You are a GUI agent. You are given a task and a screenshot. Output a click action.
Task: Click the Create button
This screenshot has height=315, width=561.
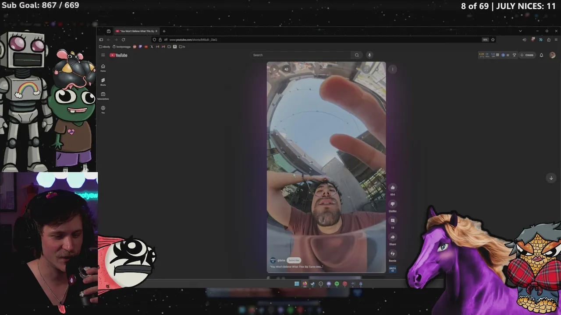527,55
